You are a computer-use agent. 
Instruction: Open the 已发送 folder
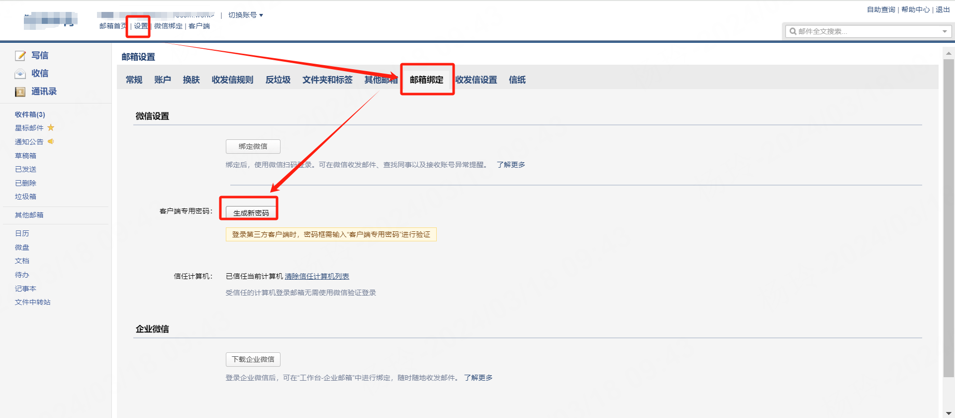[25, 169]
